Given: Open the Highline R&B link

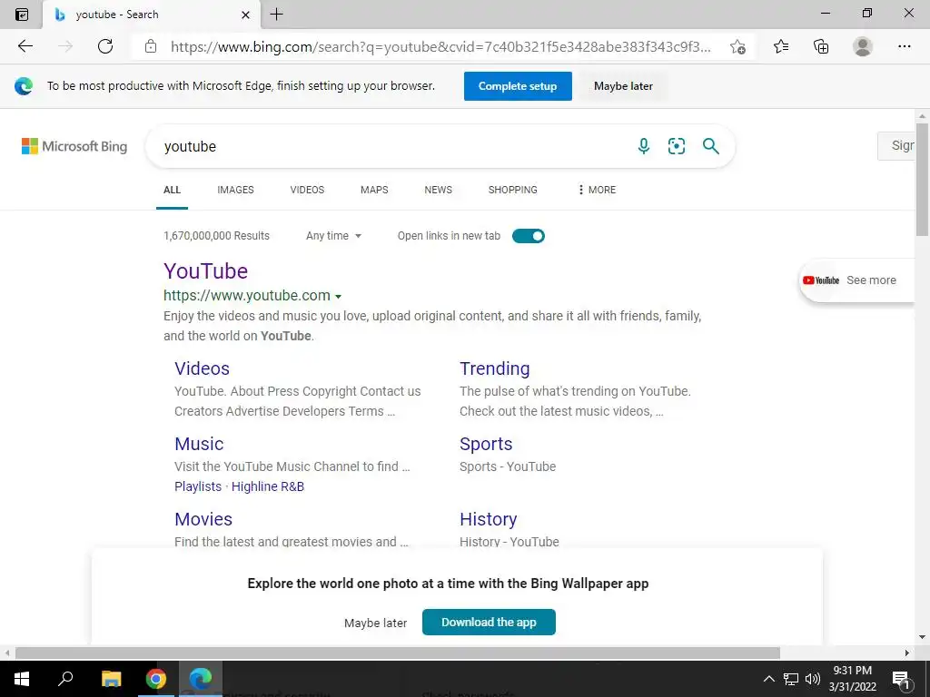Looking at the screenshot, I should pos(268,486).
